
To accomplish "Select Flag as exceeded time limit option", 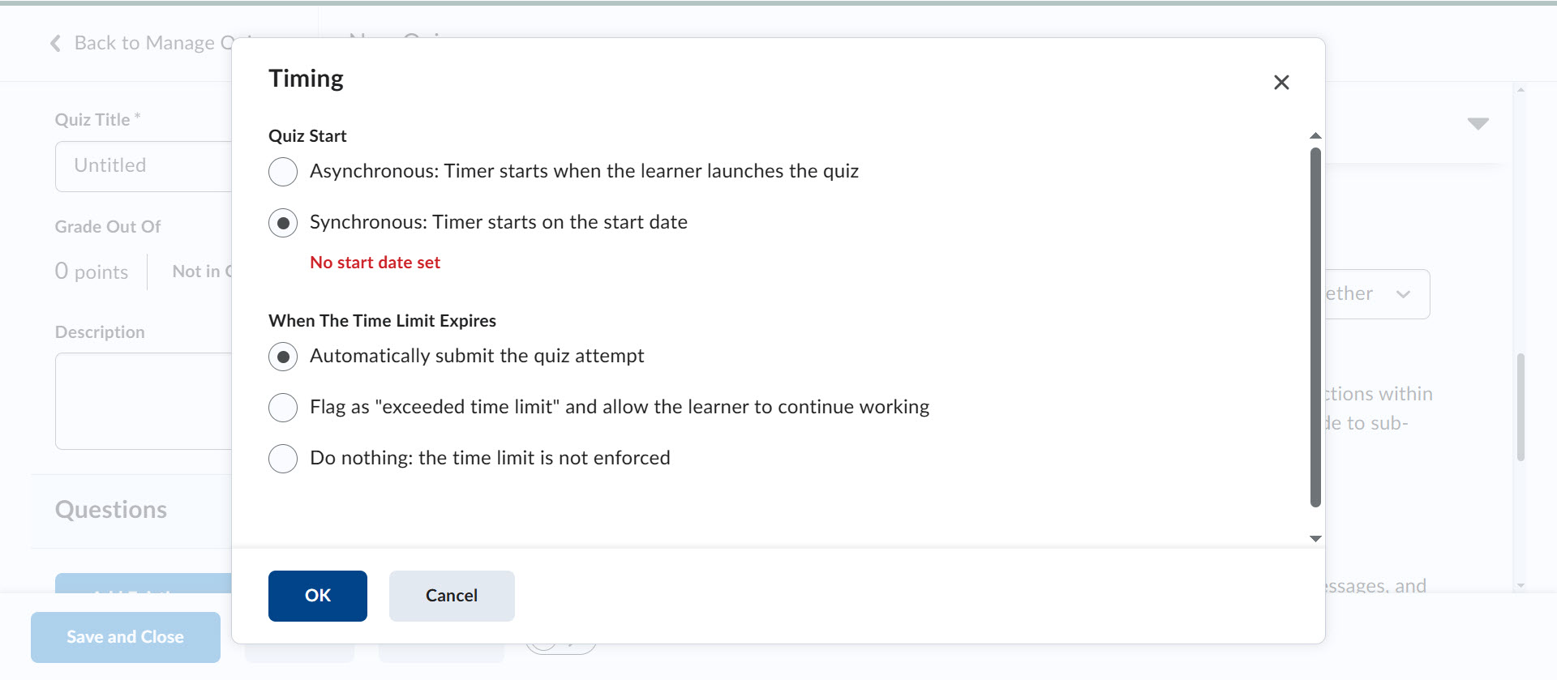I will click(x=283, y=408).
